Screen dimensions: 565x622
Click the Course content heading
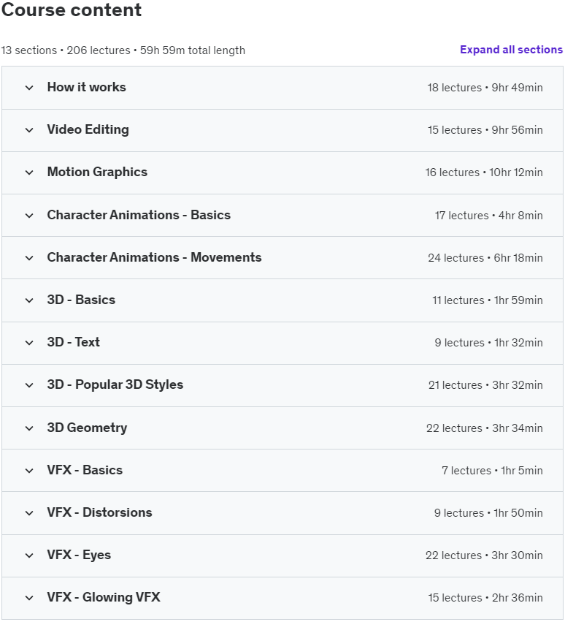[72, 10]
